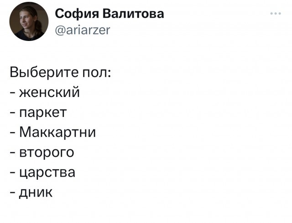The image size is (292, 223).
Task: Open the @ariarzer handle link
Action: click(82, 30)
